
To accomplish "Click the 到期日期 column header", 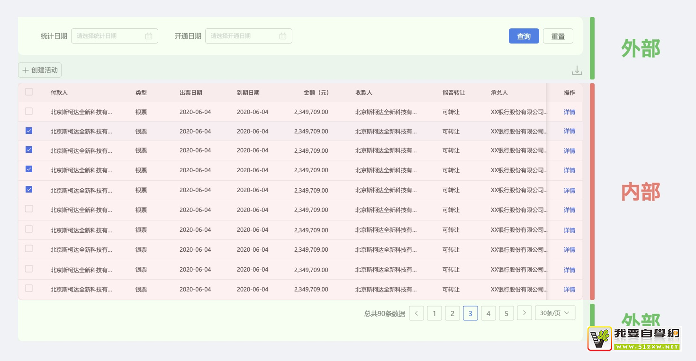I will click(x=248, y=93).
